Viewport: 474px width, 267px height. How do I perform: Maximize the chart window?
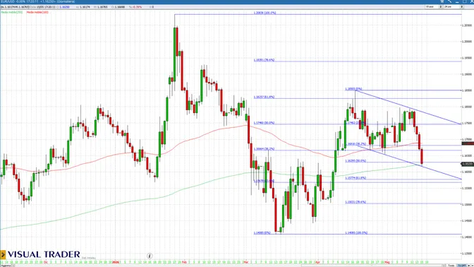[x=464, y=1]
